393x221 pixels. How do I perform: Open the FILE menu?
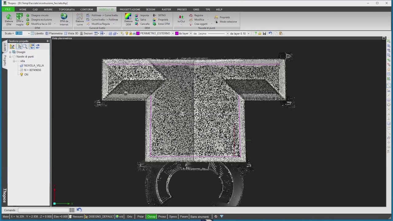tap(8, 10)
